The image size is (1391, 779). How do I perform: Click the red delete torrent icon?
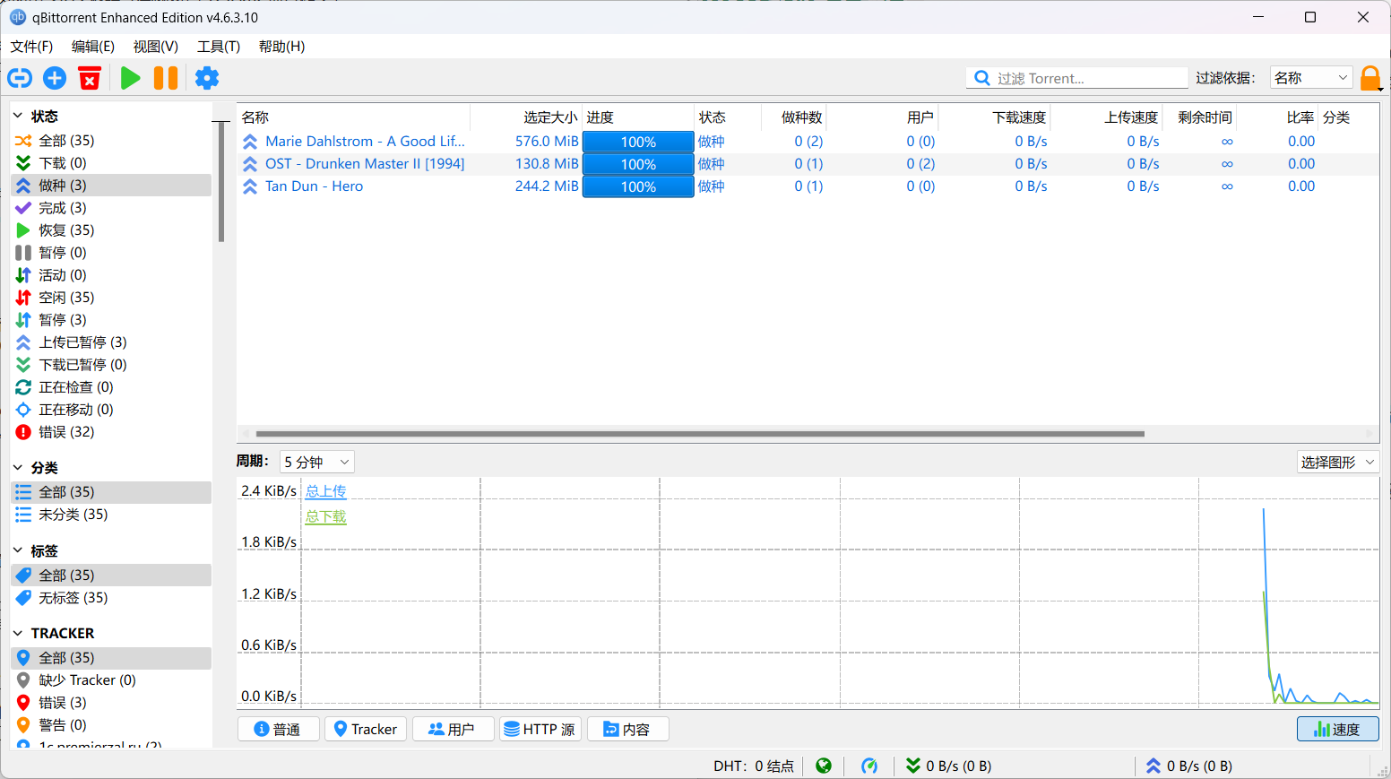90,78
